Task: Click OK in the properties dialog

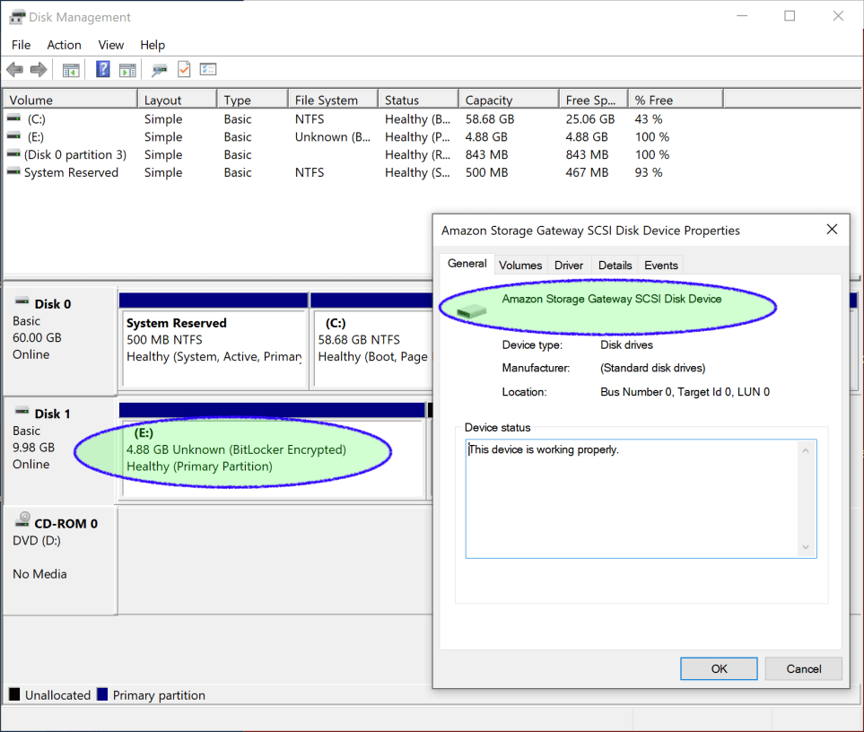Action: pyautogui.click(x=718, y=668)
